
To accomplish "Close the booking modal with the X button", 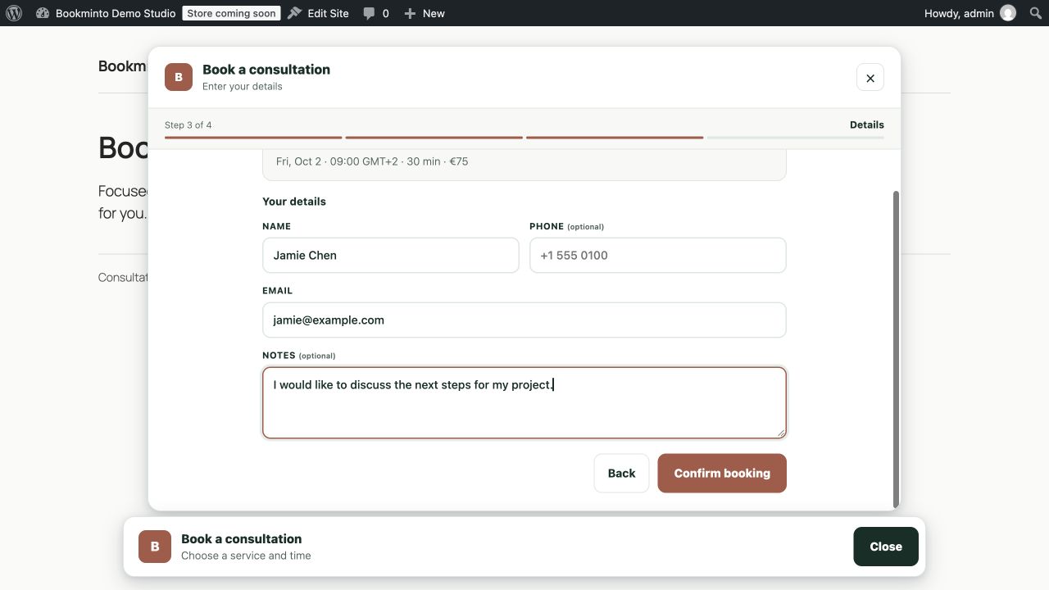I will 870,78.
